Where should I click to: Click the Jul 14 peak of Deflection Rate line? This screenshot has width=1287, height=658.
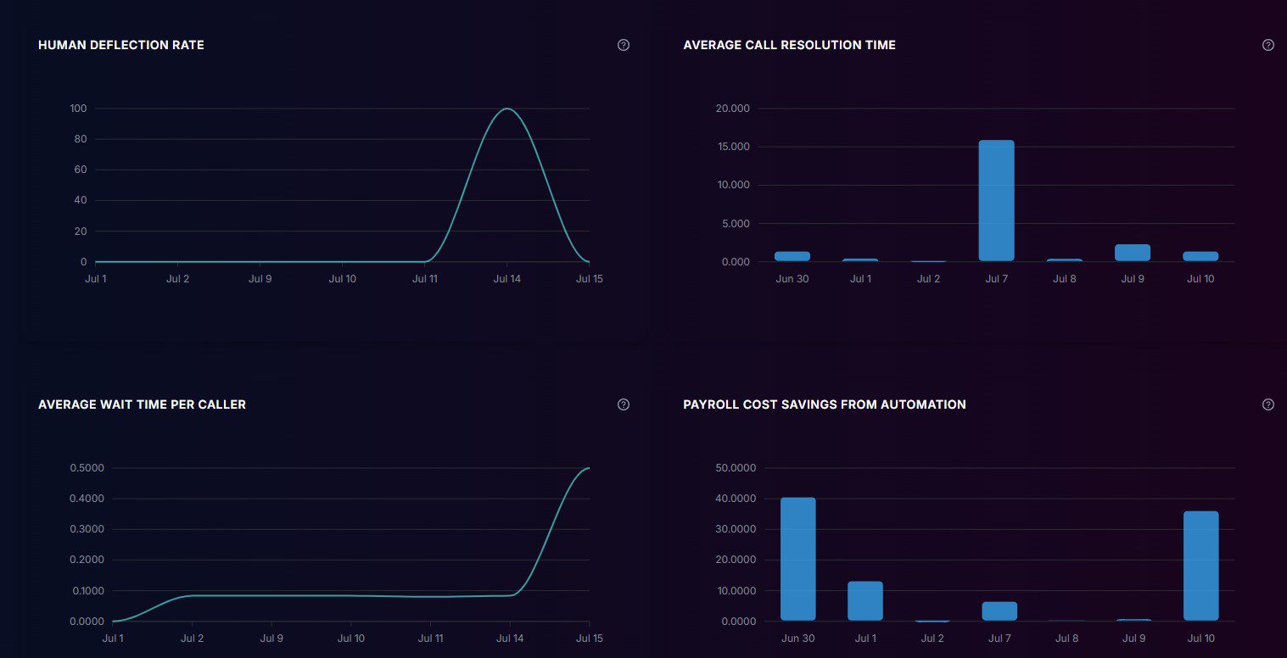[x=506, y=109]
